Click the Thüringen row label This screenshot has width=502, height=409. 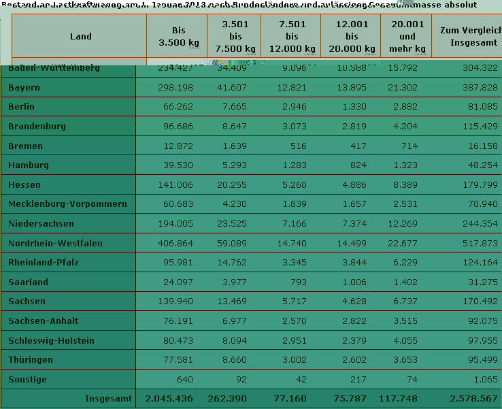(x=31, y=360)
